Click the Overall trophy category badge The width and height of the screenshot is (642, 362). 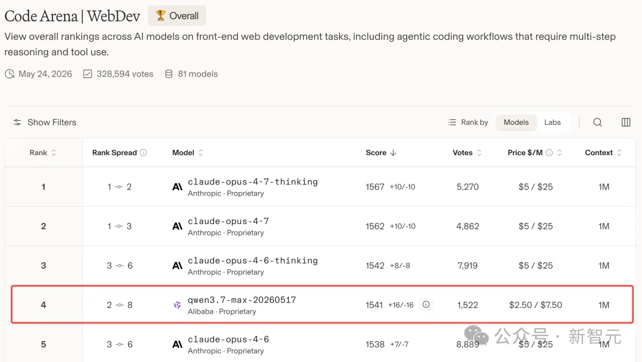pyautogui.click(x=177, y=16)
